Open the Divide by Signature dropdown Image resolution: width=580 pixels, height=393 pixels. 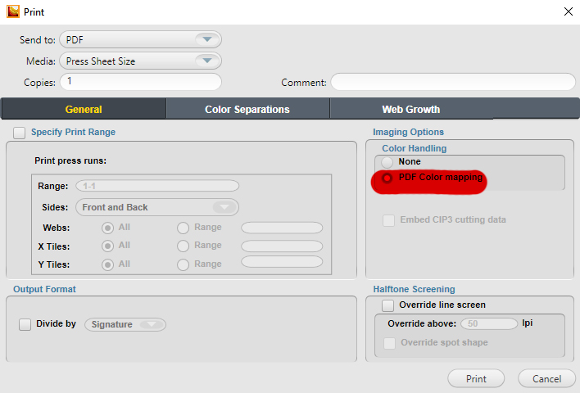[125, 324]
